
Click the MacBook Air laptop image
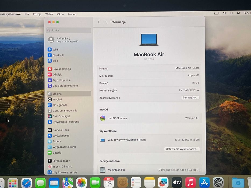149,39
